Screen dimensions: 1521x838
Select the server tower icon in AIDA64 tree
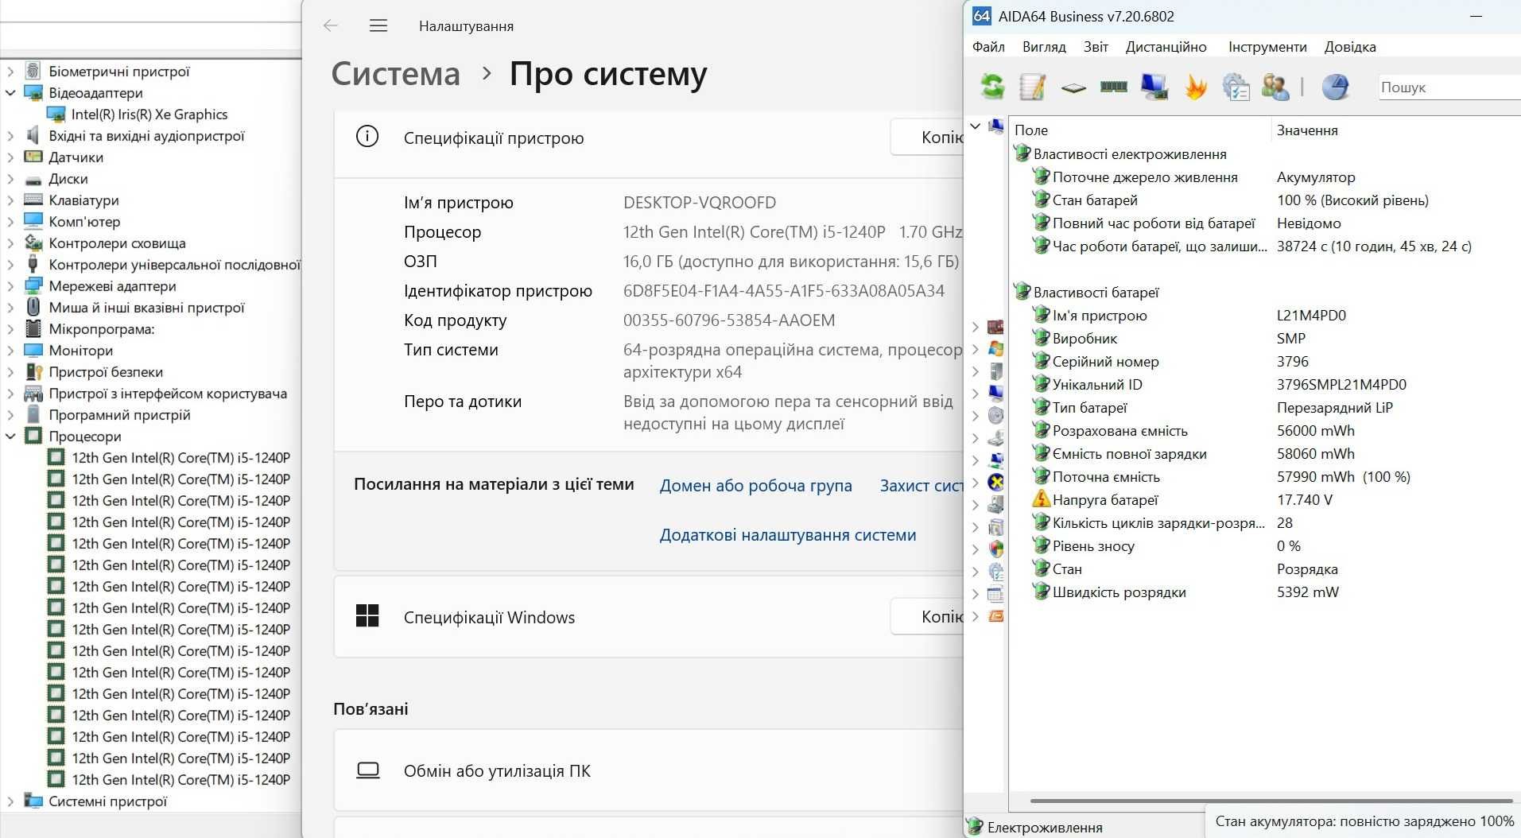pos(995,371)
